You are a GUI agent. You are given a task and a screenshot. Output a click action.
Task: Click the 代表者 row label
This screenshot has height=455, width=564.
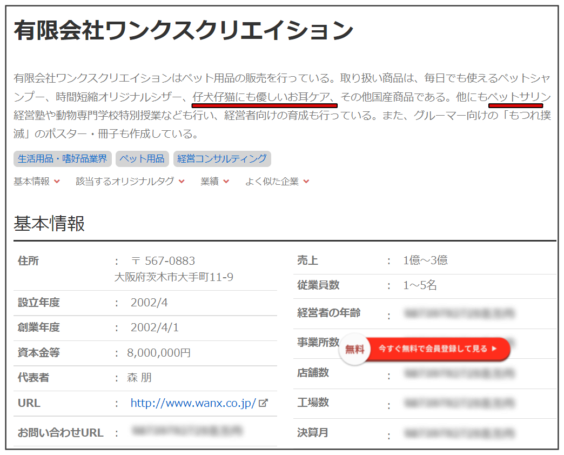[x=33, y=378]
